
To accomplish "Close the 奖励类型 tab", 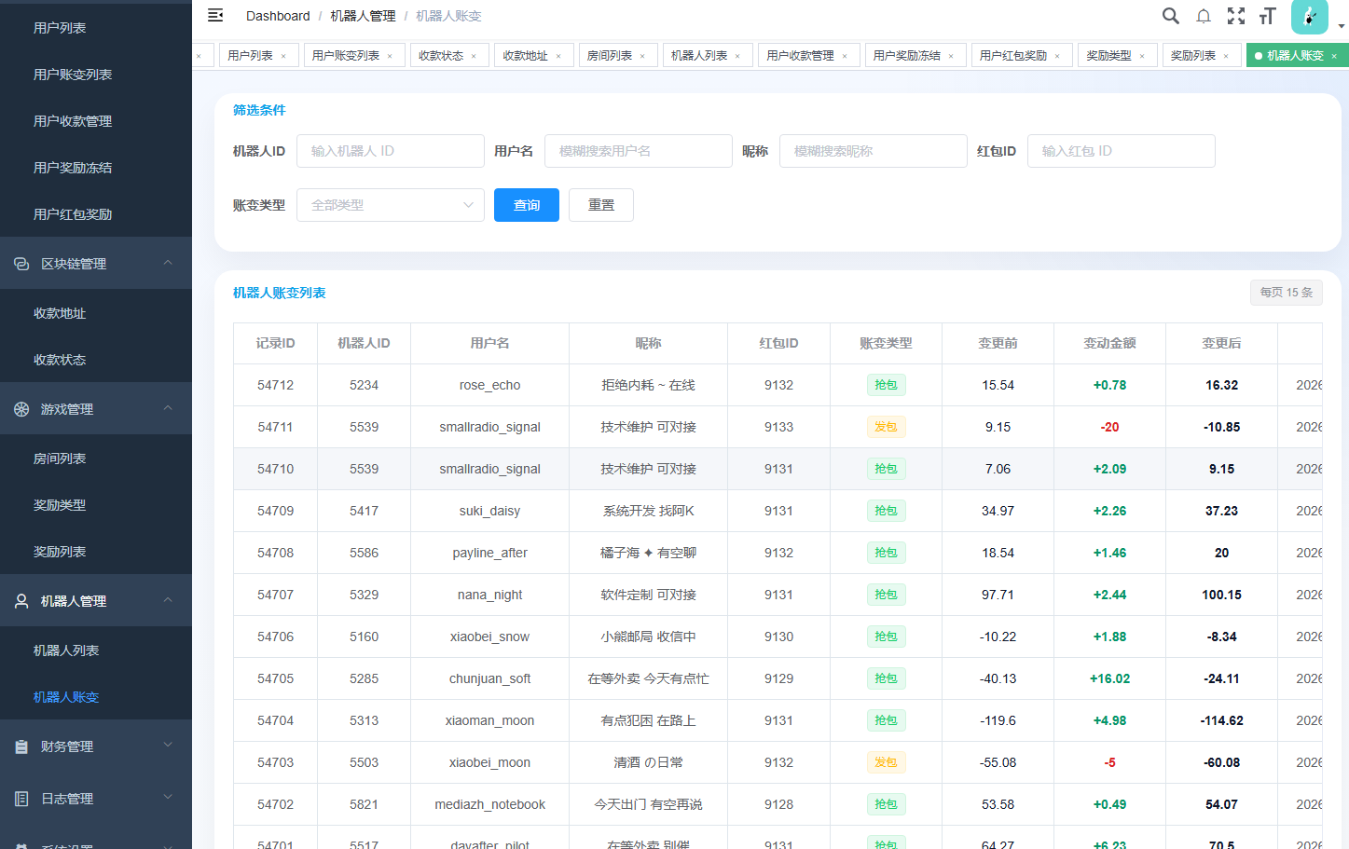I will click(1142, 56).
